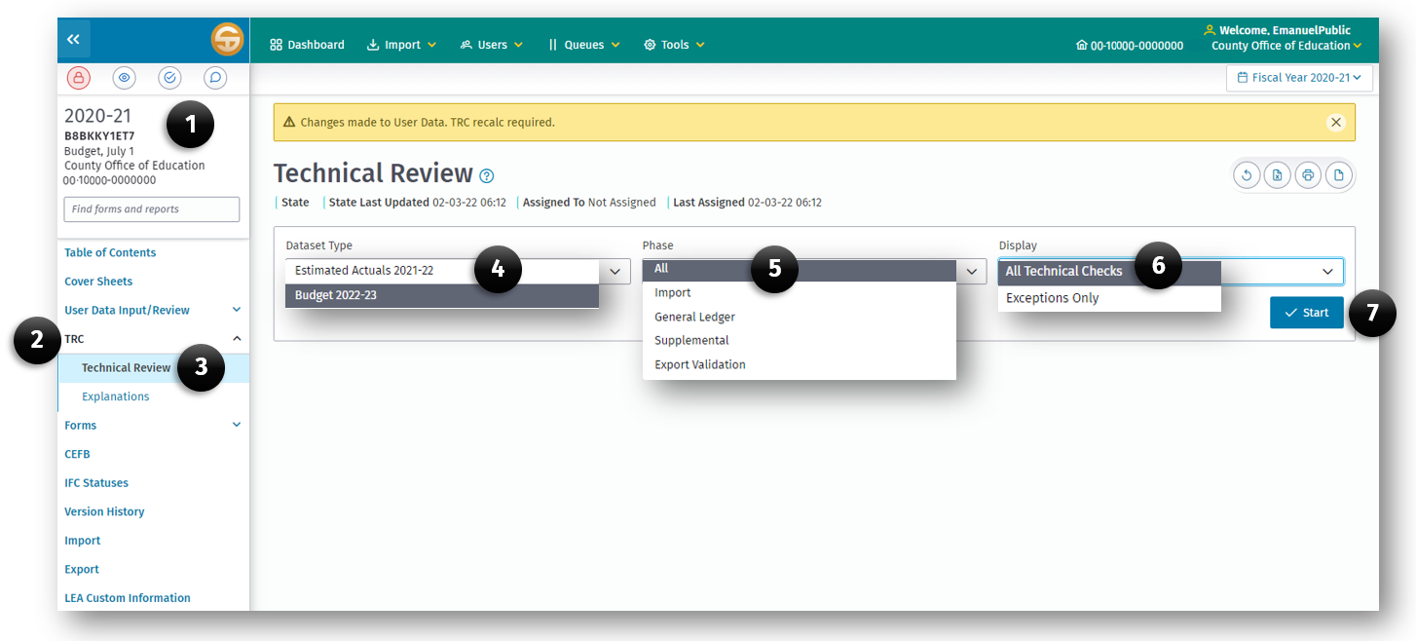Navigate to Version History in sidebar
1416x641 pixels.
pyautogui.click(x=104, y=511)
